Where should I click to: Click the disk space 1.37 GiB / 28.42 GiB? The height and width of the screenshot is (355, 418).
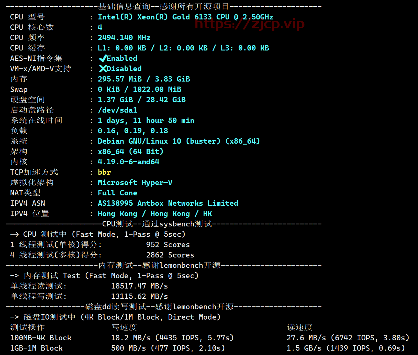(x=142, y=100)
